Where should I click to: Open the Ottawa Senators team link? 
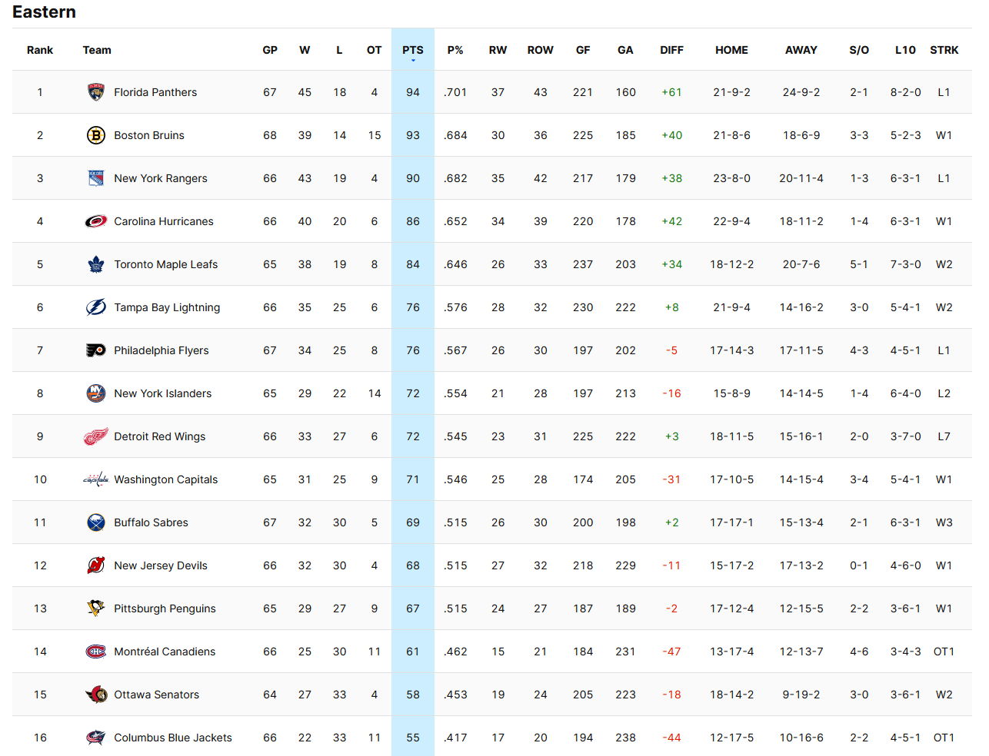[x=157, y=695]
